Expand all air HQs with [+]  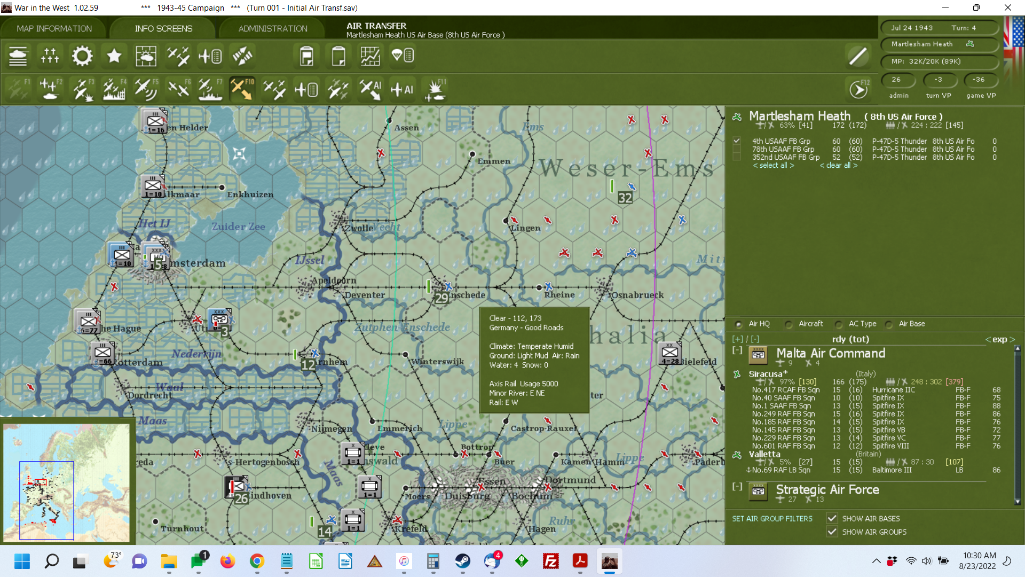tap(737, 339)
